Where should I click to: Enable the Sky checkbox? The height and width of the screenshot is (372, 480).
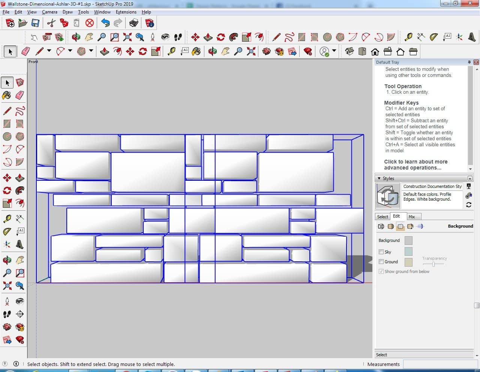point(381,252)
